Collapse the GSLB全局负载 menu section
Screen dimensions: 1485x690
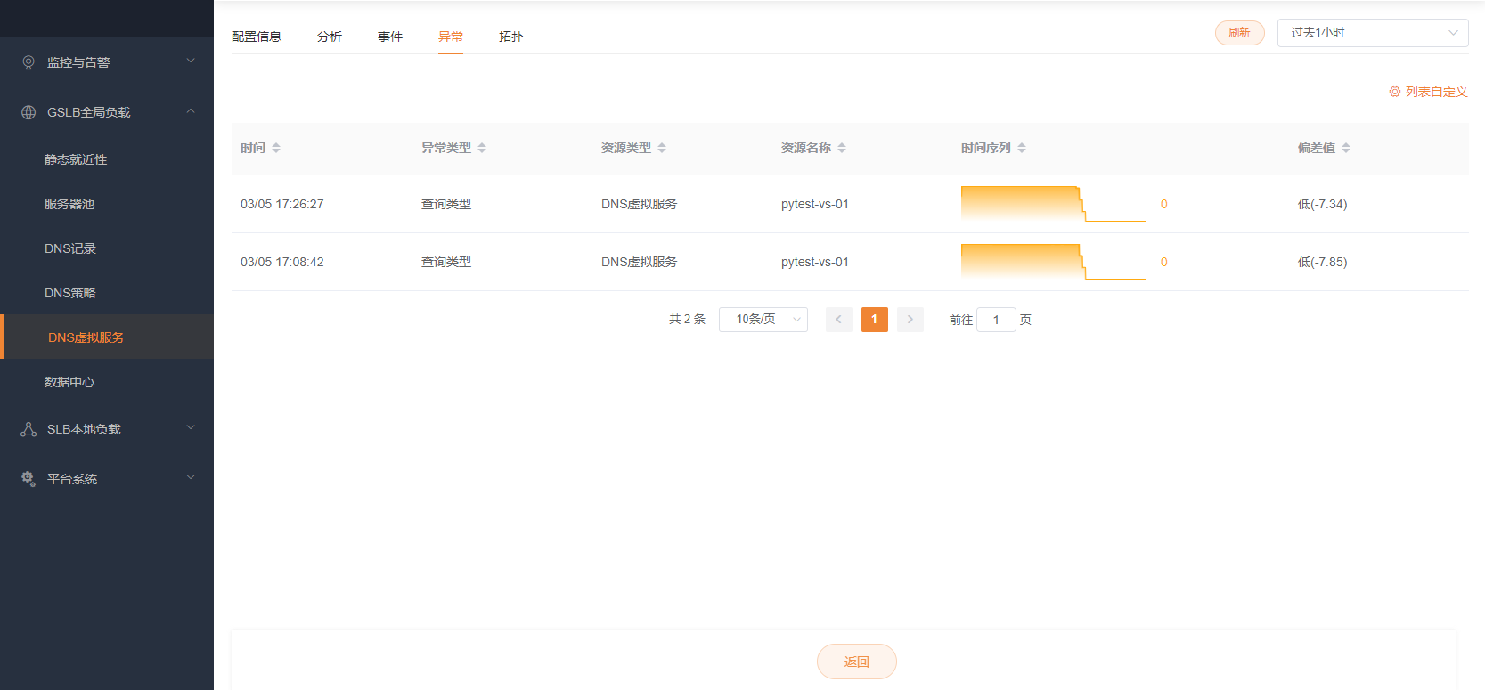(191, 111)
